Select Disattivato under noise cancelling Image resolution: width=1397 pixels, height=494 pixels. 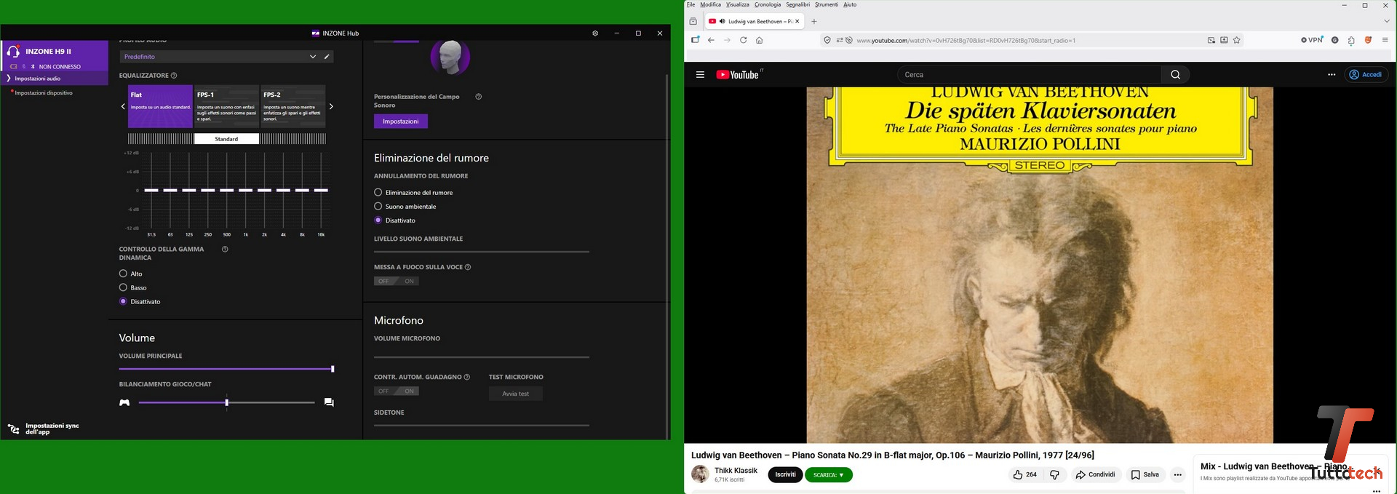tap(378, 220)
